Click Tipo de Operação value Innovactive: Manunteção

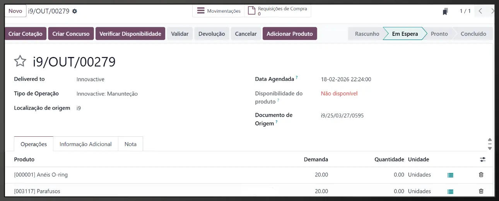[x=107, y=94]
